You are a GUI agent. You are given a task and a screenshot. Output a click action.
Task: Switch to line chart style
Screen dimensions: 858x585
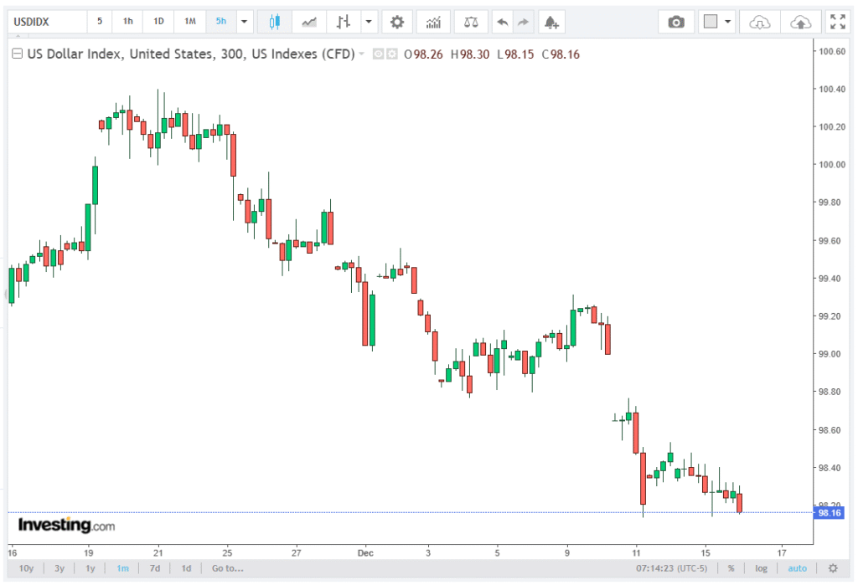(x=309, y=22)
